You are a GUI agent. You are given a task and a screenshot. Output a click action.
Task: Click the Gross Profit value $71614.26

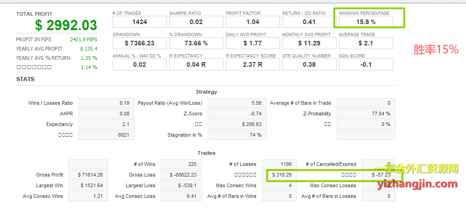[x=88, y=175]
